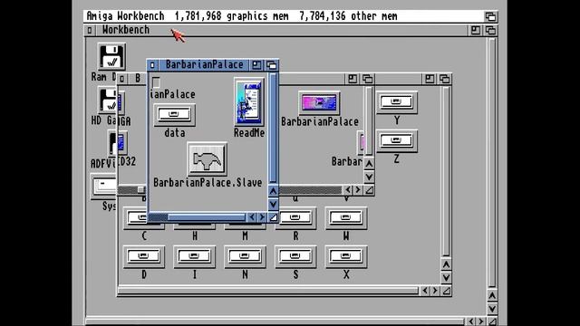
Task: Click the Workbench window vertical scroll bar
Action: (491, 163)
